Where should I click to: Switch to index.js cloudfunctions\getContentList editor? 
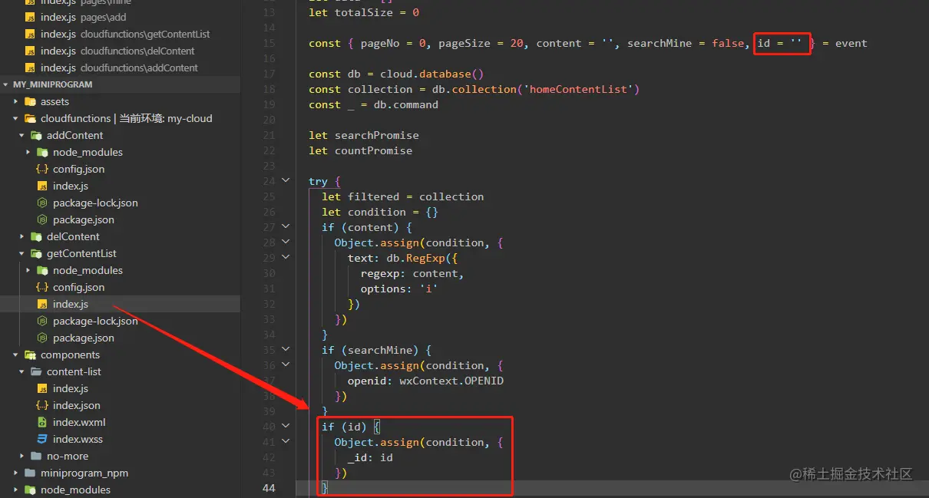tap(120, 34)
